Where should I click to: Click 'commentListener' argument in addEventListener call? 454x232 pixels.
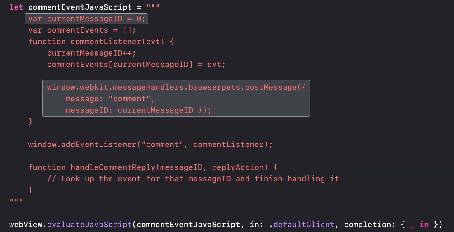coord(228,144)
